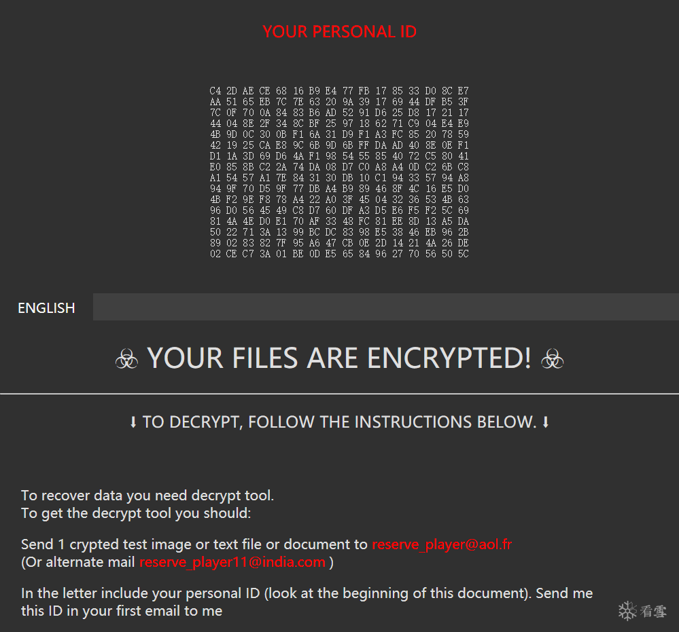Click the alternate reserve_player11@india.com email link
Screen dimensions: 679x632
(x=232, y=562)
